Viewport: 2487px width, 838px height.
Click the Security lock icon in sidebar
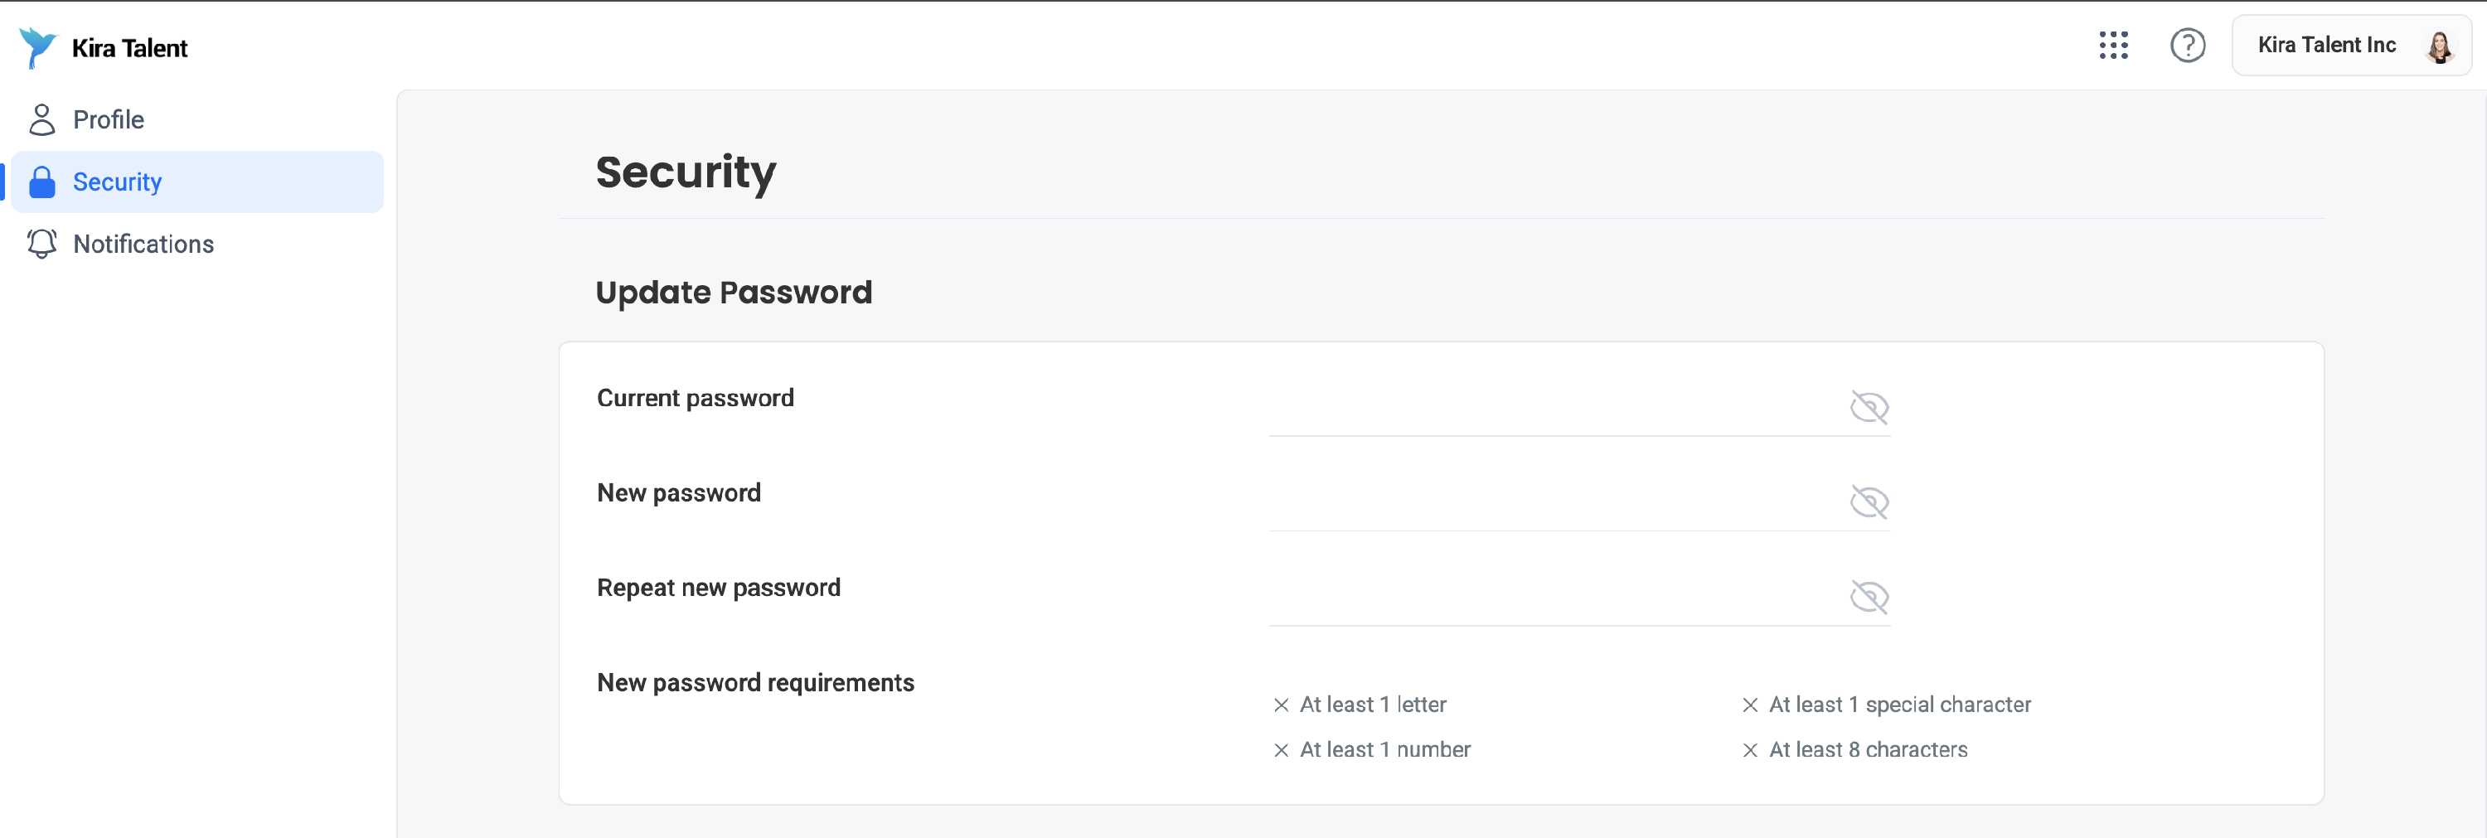(41, 182)
